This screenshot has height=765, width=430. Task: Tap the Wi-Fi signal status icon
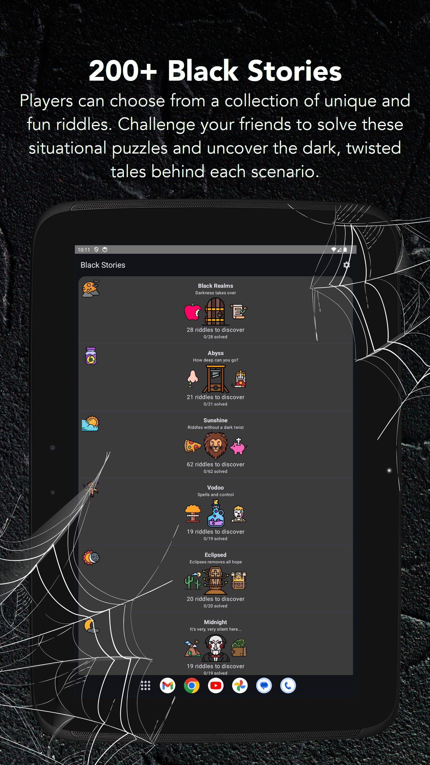pyautogui.click(x=334, y=249)
